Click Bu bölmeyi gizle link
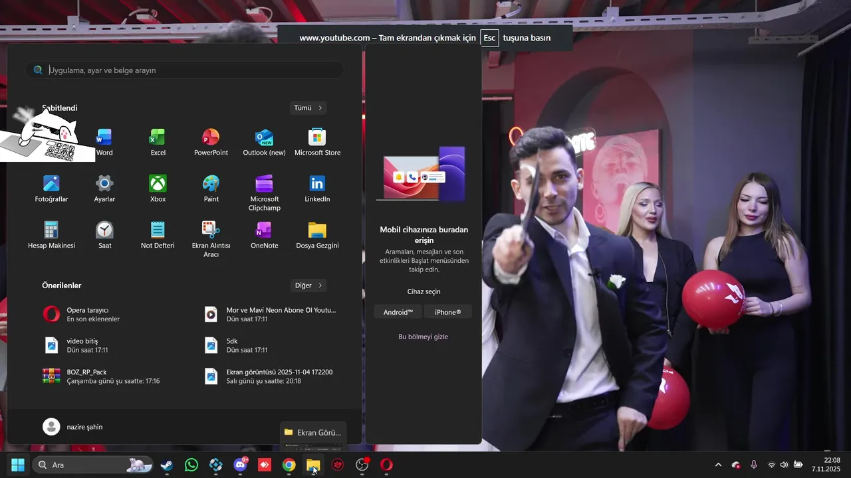This screenshot has width=851, height=478. [x=423, y=337]
